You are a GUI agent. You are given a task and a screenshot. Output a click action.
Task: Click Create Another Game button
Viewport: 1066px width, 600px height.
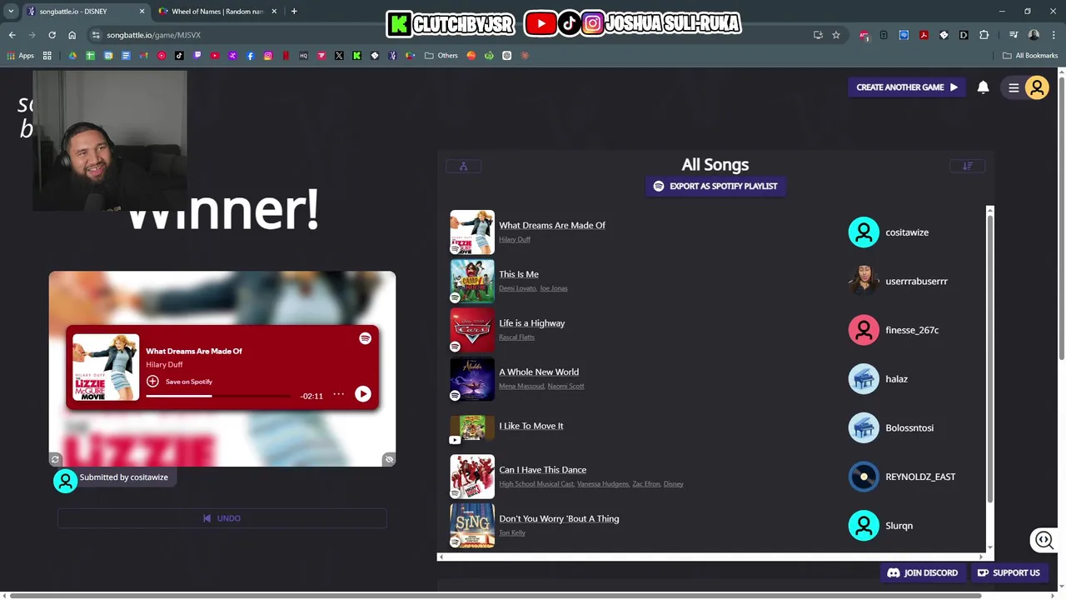(907, 87)
